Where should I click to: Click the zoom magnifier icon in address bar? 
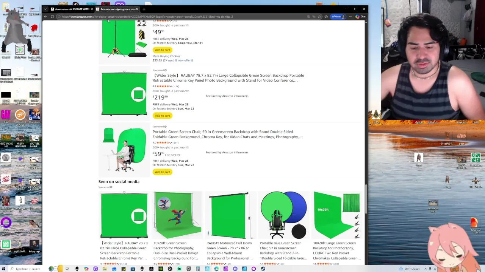(x=308, y=17)
